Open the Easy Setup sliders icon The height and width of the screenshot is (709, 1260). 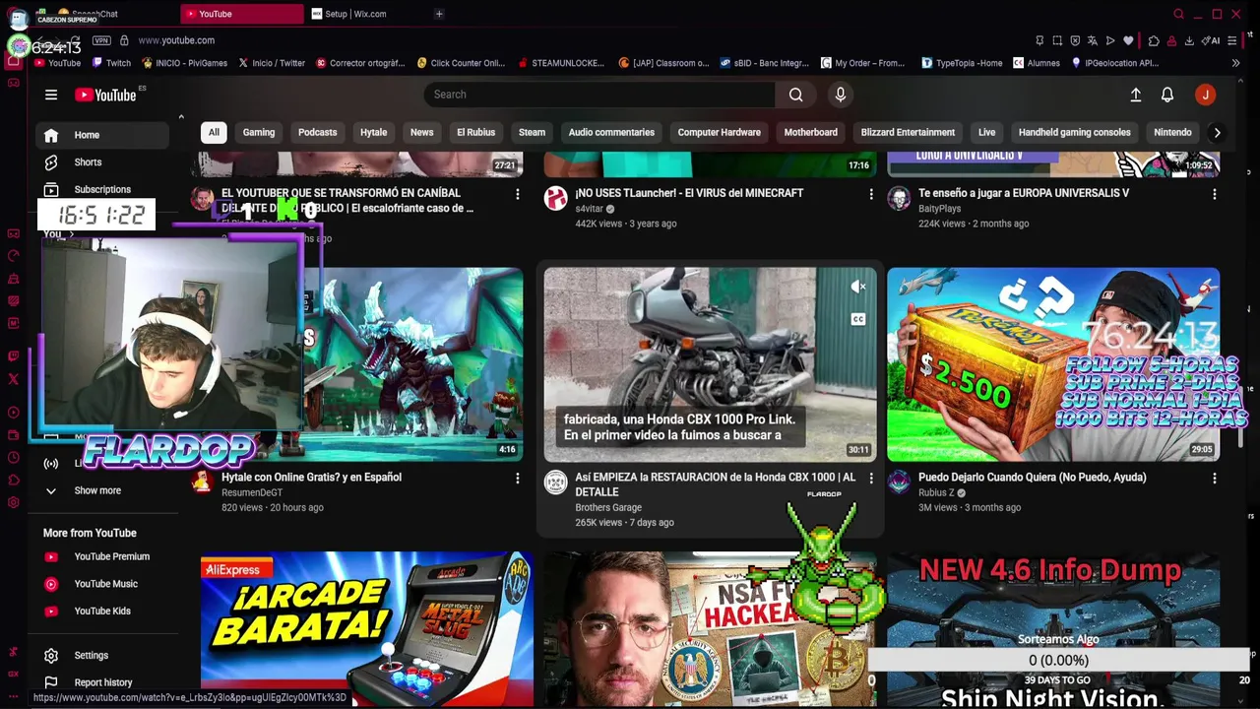tap(1231, 40)
